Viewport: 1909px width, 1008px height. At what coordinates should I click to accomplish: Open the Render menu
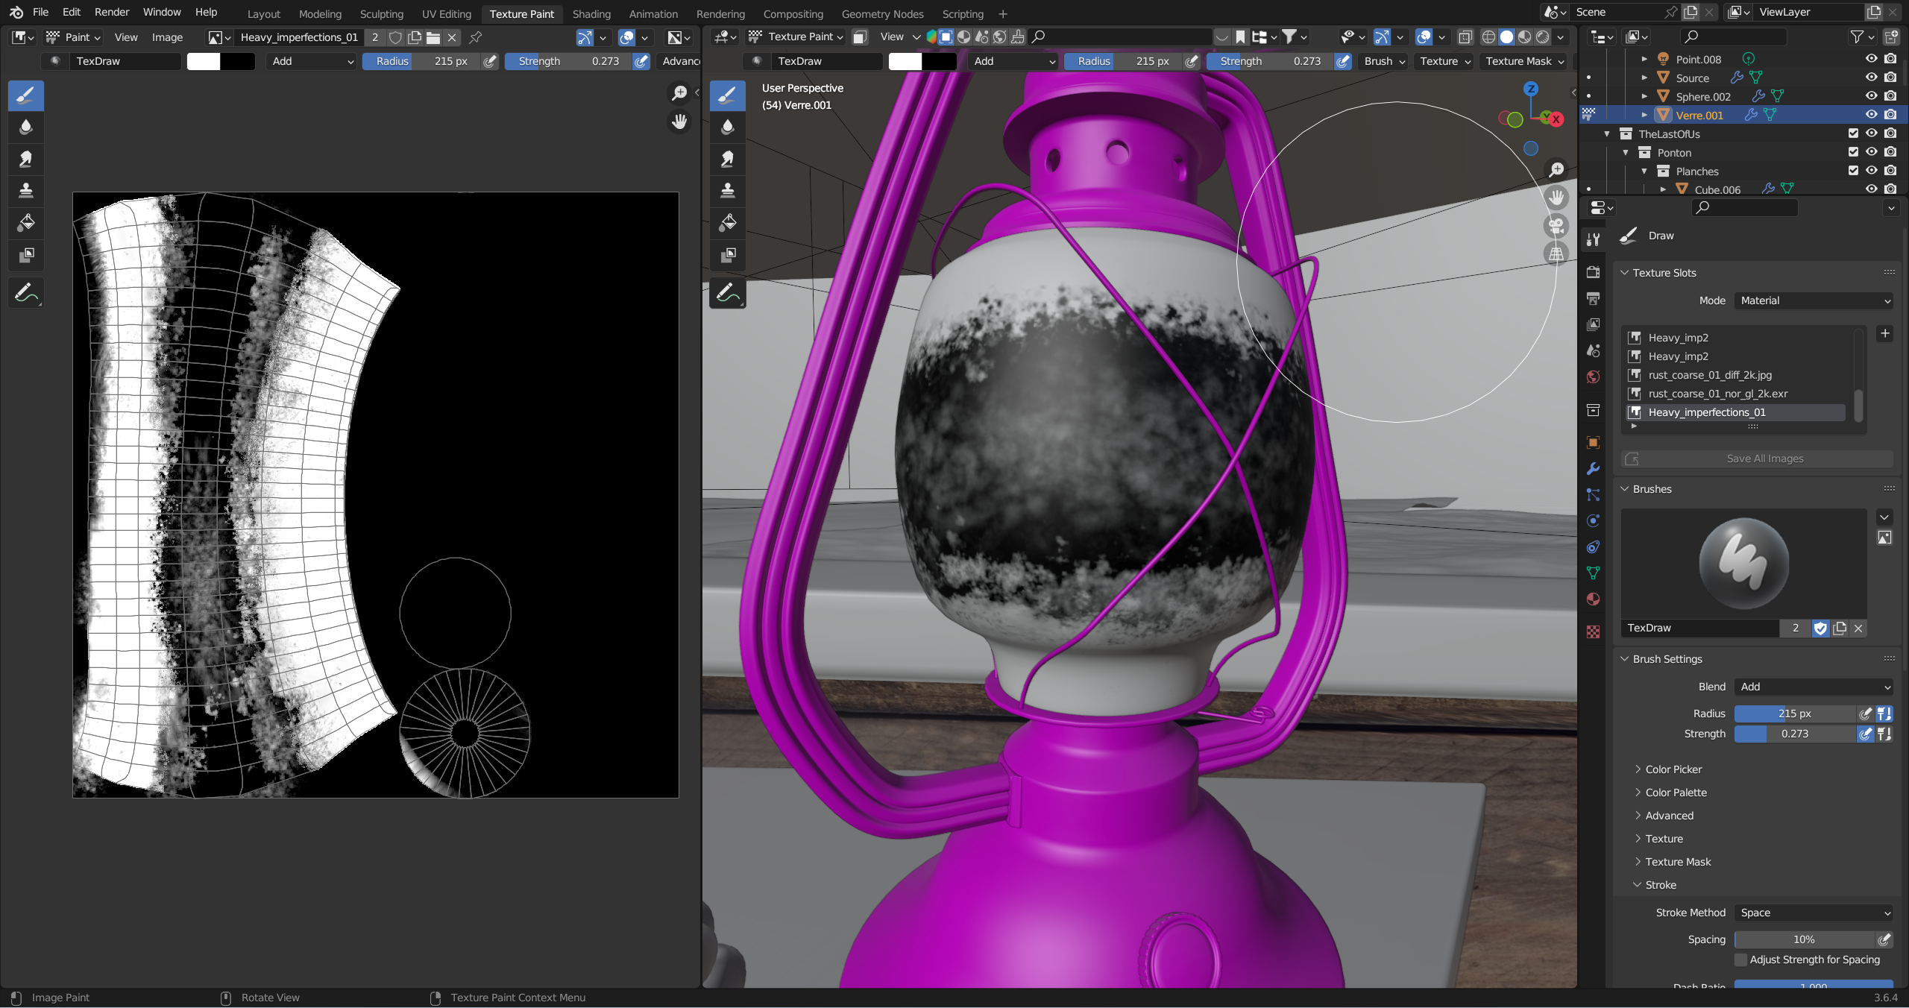[112, 13]
